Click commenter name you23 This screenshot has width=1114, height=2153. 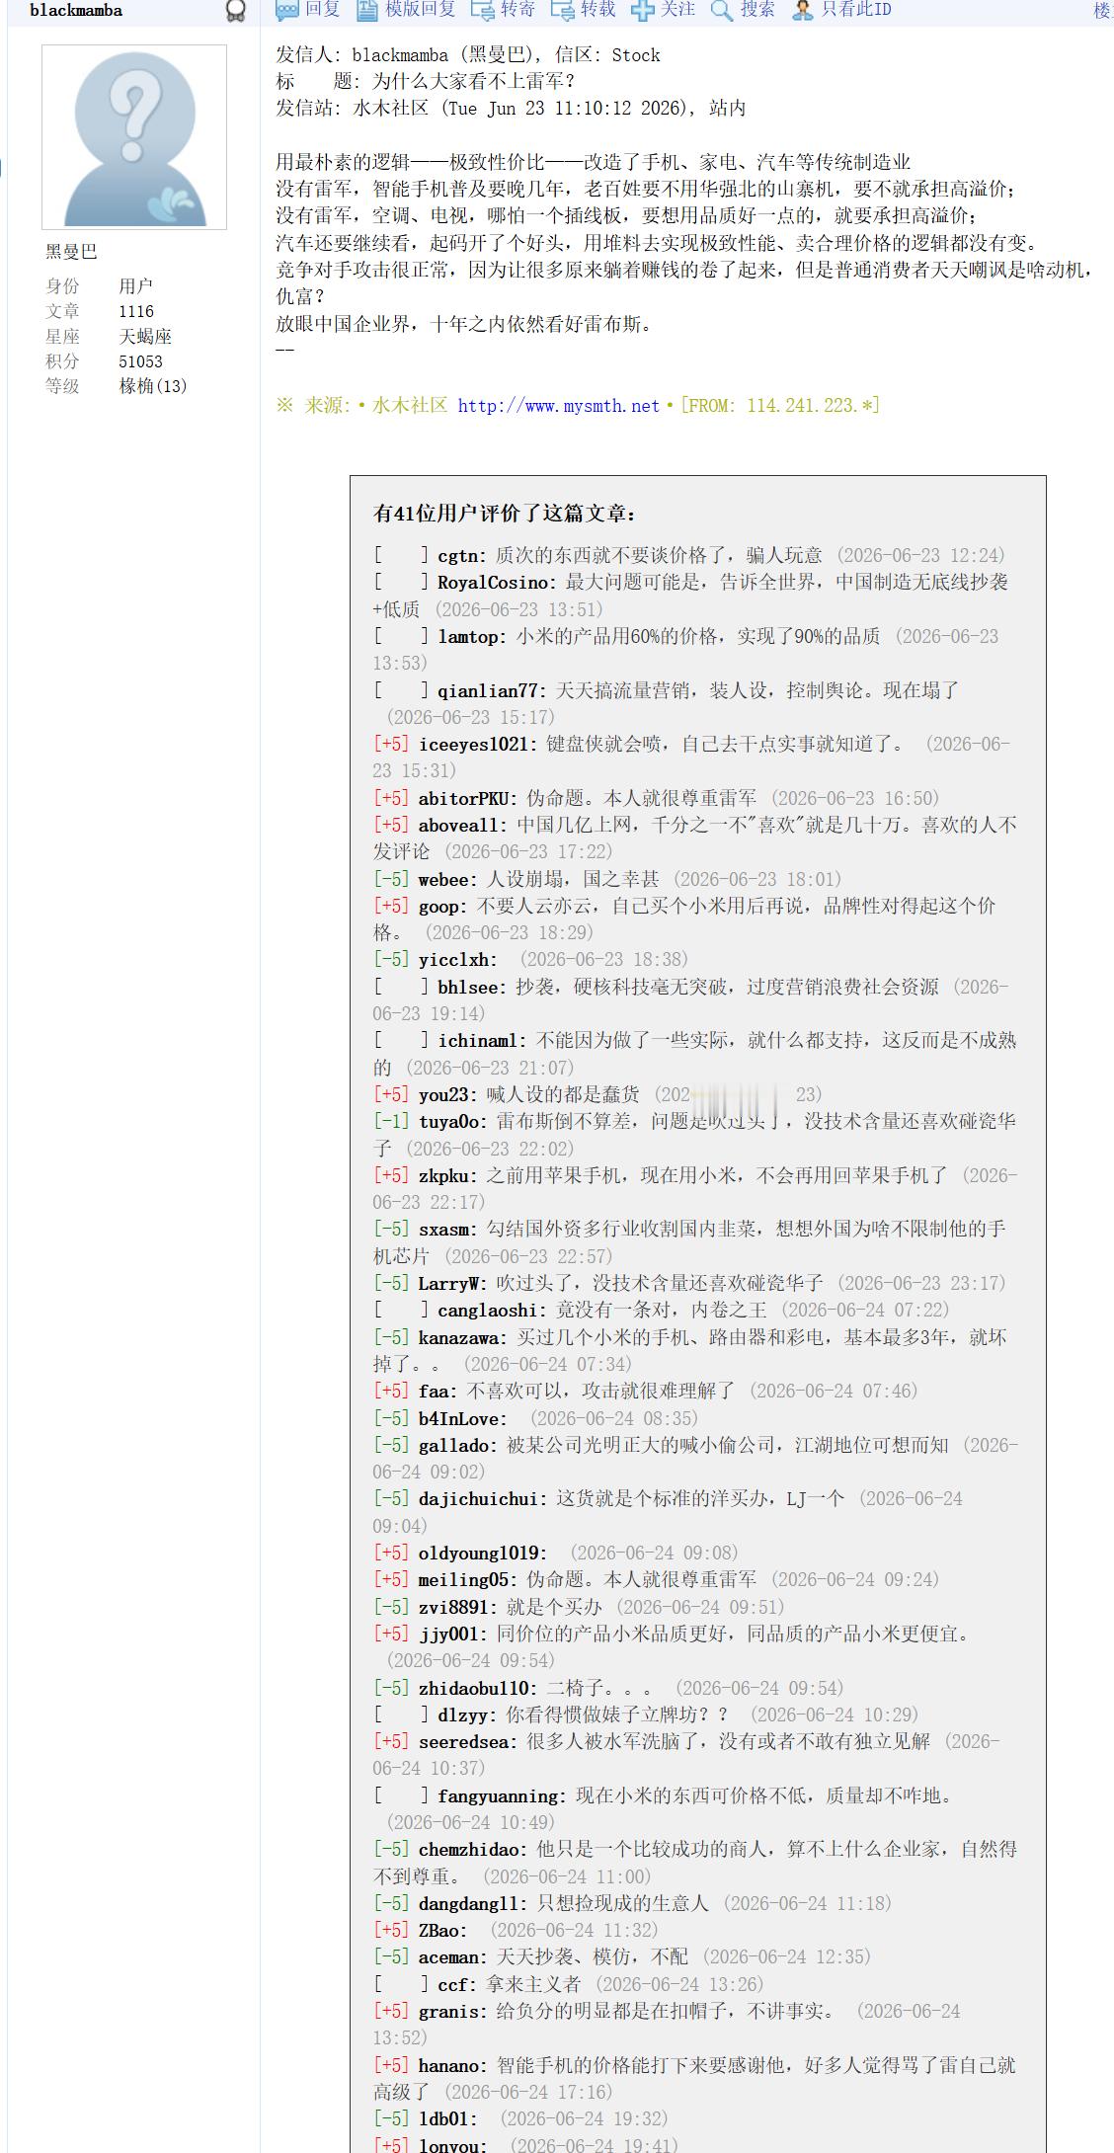click(x=443, y=1095)
